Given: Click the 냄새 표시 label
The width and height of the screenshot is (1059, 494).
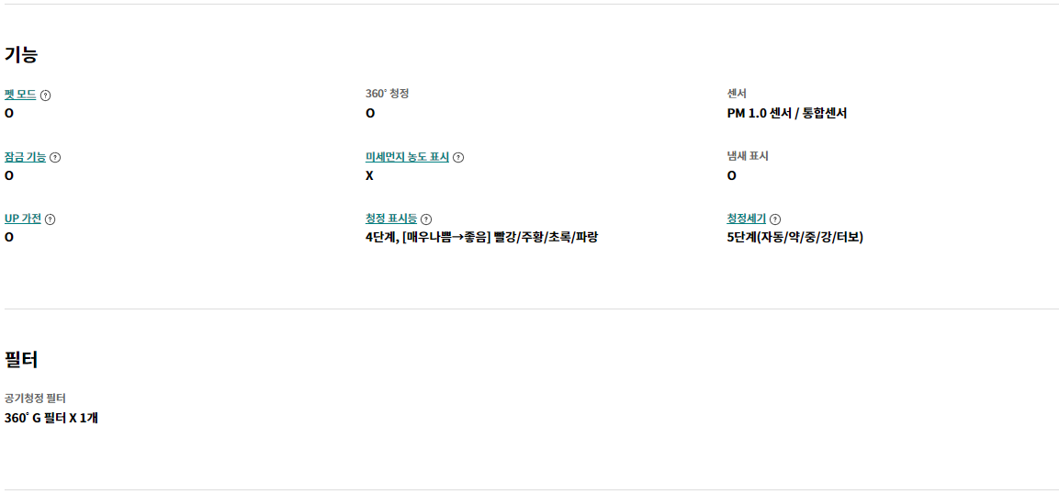Looking at the screenshot, I should (748, 156).
